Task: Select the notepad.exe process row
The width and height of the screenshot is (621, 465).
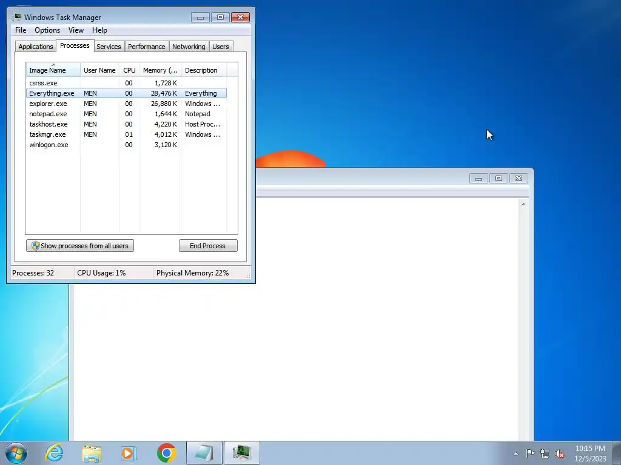Action: pyautogui.click(x=126, y=114)
